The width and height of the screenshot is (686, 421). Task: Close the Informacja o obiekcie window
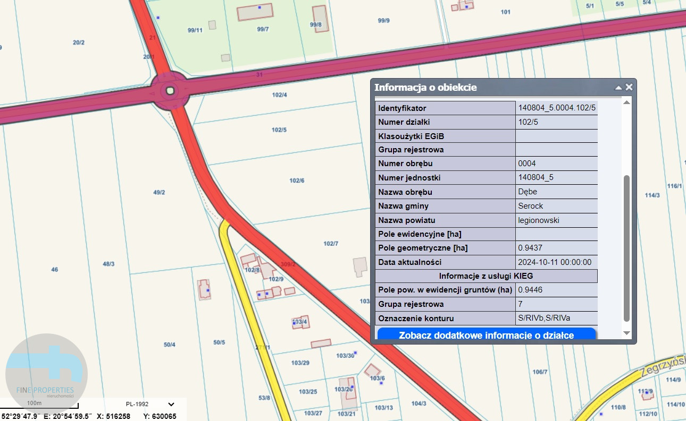629,88
